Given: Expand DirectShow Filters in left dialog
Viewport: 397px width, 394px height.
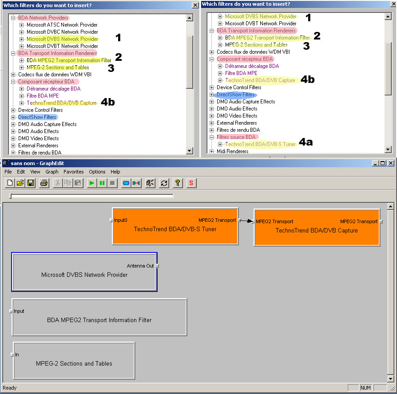Looking at the screenshot, I should coord(13,117).
